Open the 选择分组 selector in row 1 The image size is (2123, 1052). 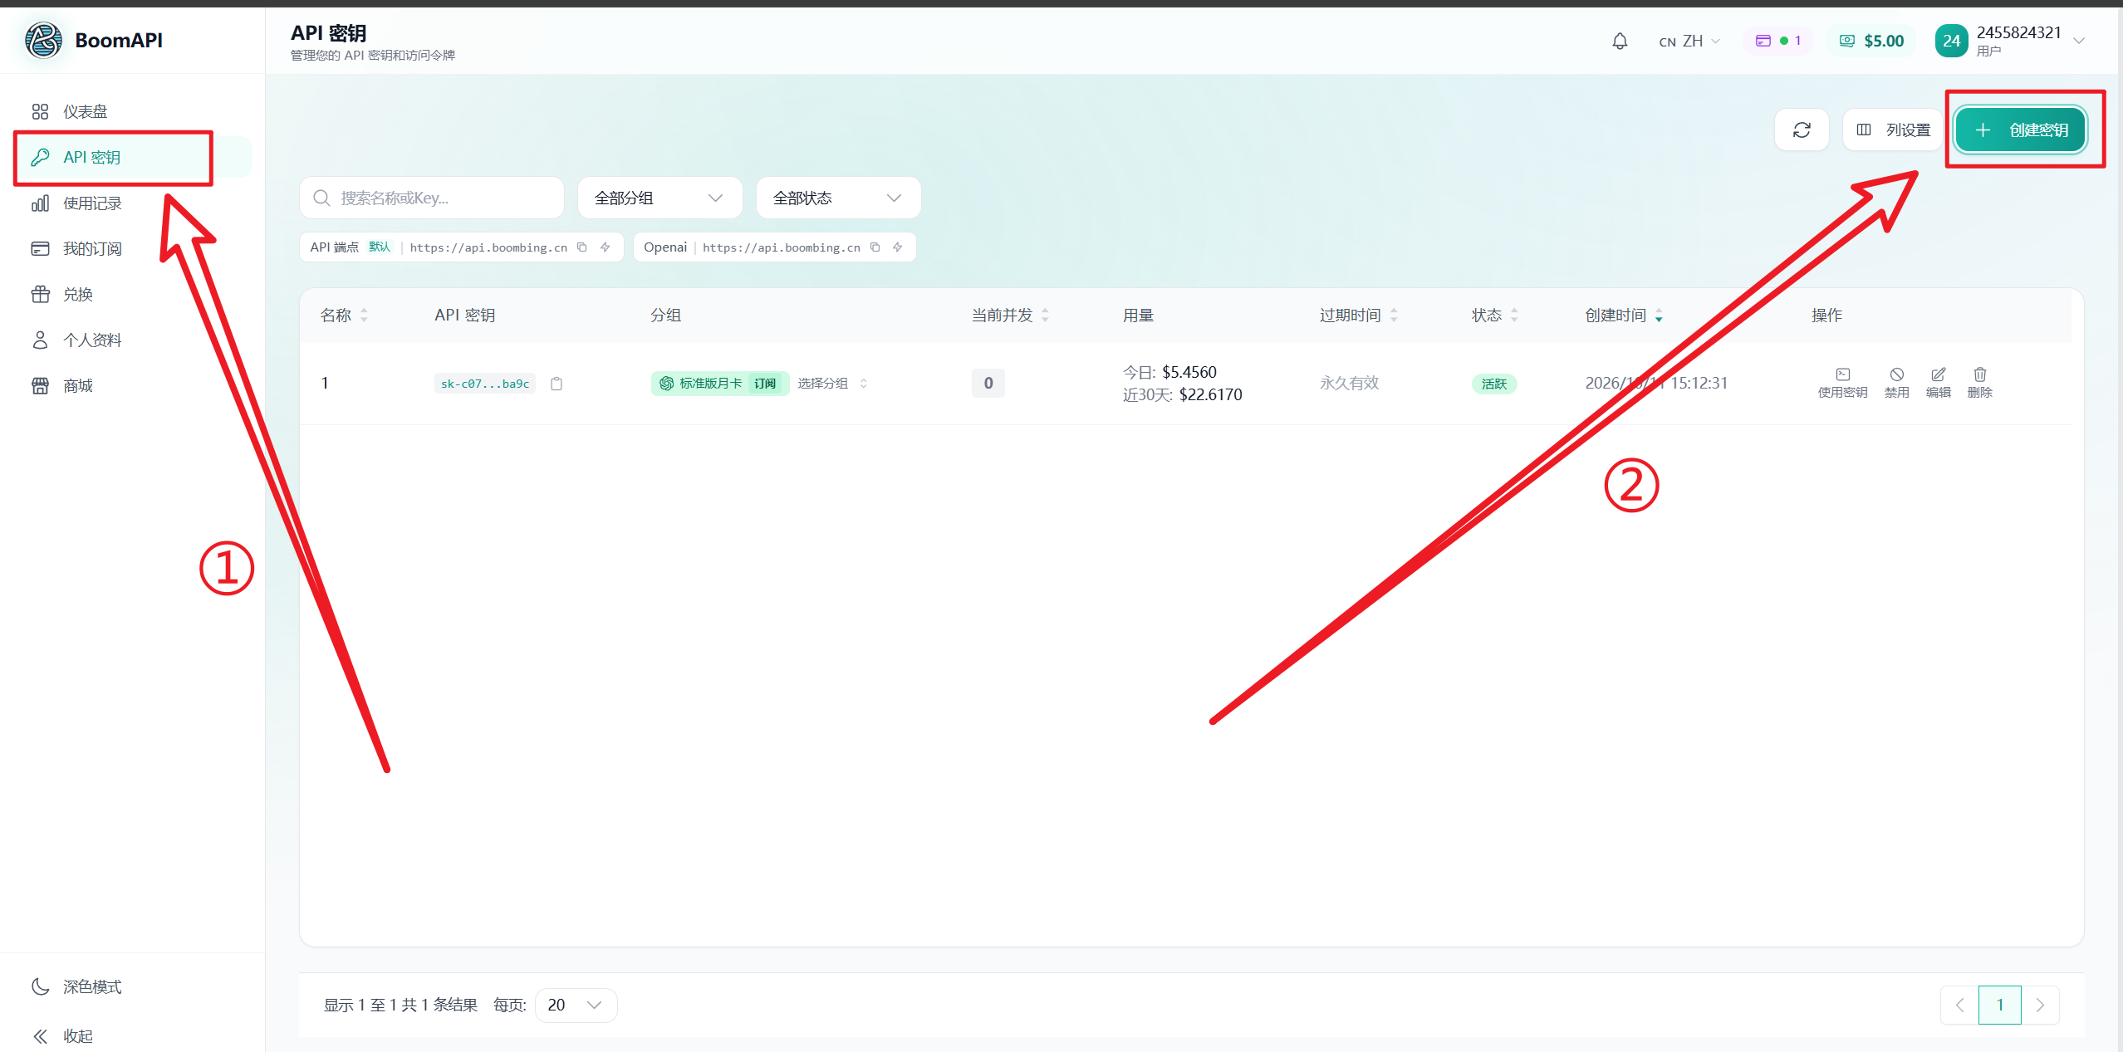tap(832, 384)
